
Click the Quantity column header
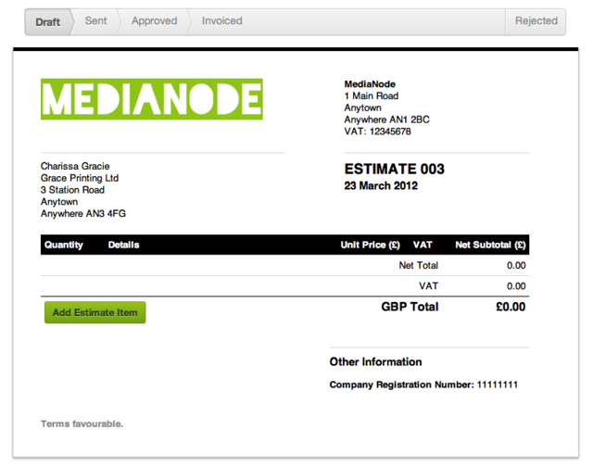[x=63, y=245]
